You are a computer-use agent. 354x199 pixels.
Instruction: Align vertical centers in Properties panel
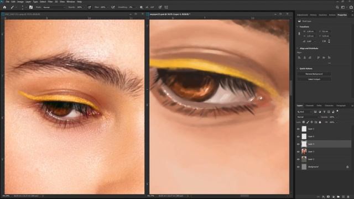(324, 57)
